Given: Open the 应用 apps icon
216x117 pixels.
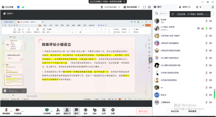Looking at the screenshot, I should point(104,111).
